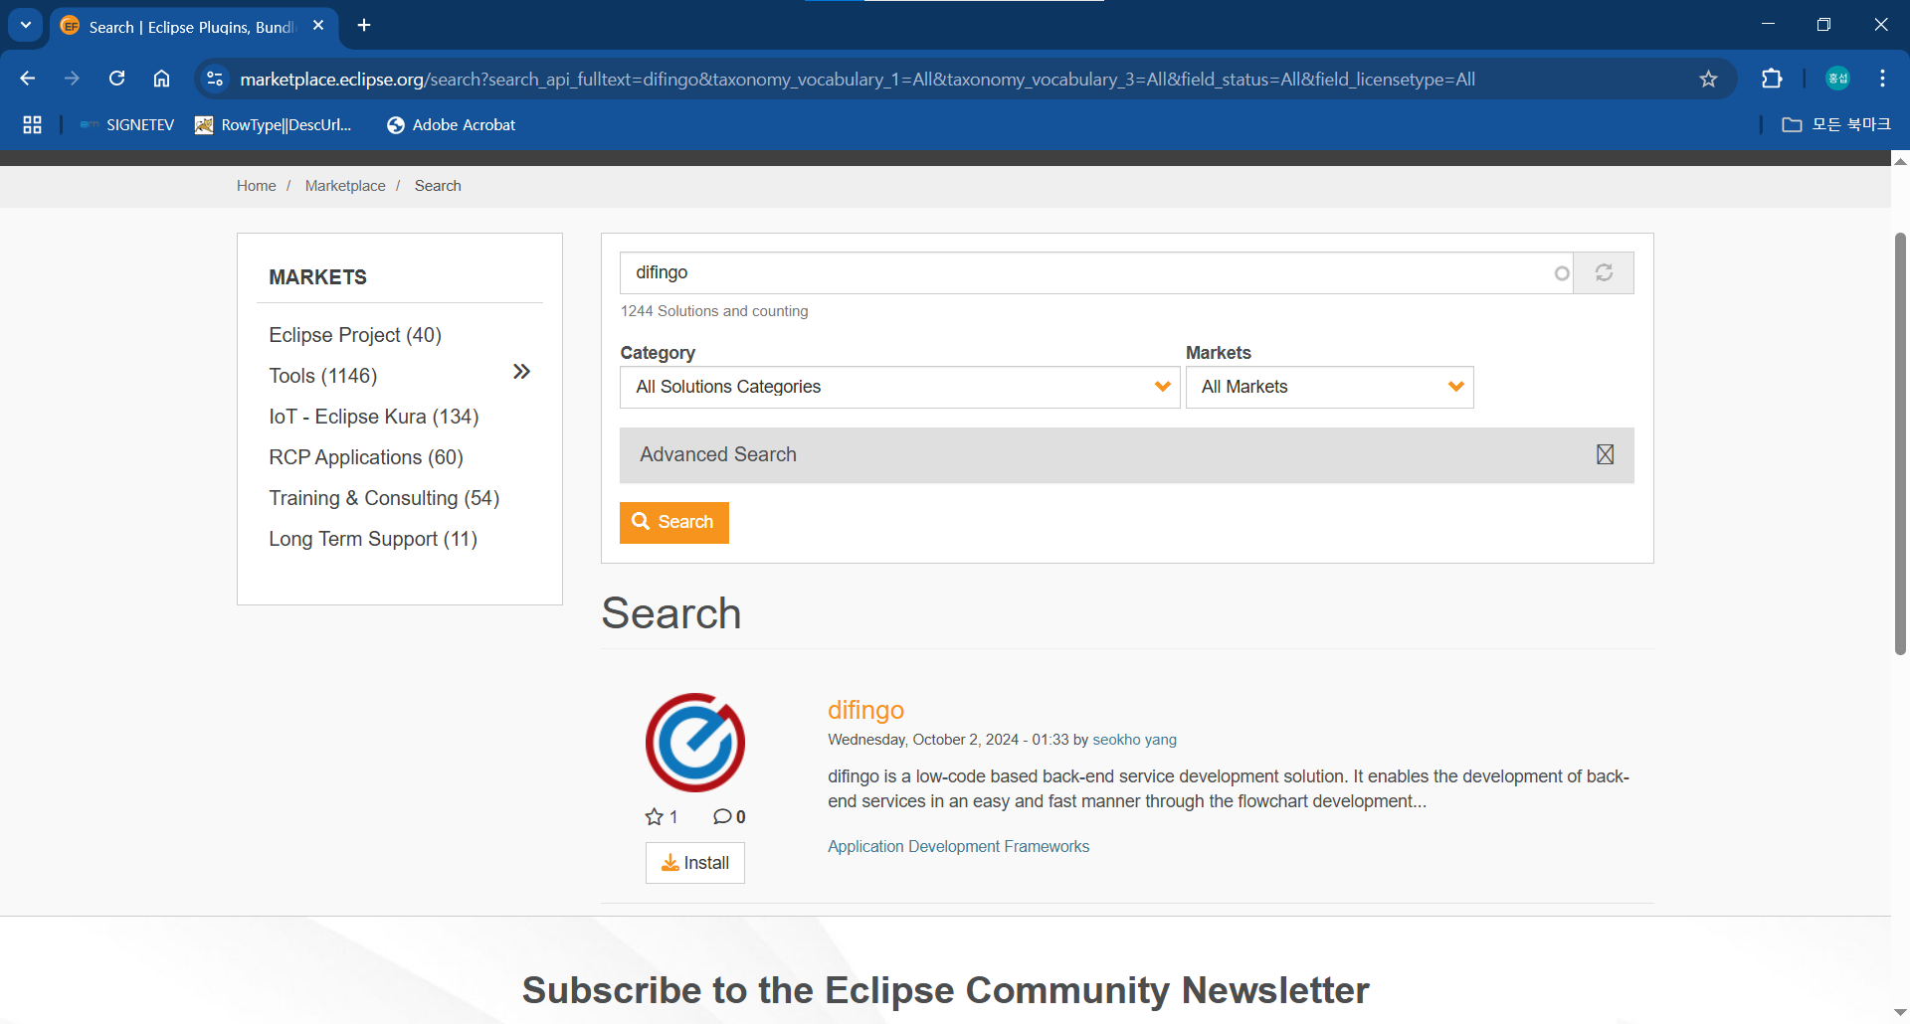
Task: Click the comments bubble icon for difingo
Action: point(722,817)
